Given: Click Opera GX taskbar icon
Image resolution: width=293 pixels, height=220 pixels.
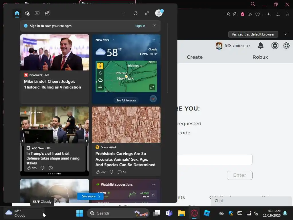Looking at the screenshot, I should click(x=194, y=213).
